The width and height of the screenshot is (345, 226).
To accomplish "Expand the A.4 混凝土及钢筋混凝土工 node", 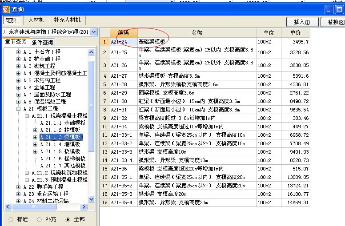I will pyautogui.click(x=19, y=73).
